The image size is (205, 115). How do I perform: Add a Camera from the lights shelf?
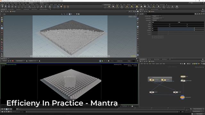(105, 7)
